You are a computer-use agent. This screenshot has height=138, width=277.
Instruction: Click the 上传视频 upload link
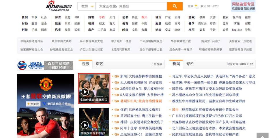pyautogui.click(x=156, y=64)
